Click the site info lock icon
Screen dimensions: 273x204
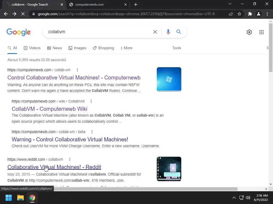point(33,14)
